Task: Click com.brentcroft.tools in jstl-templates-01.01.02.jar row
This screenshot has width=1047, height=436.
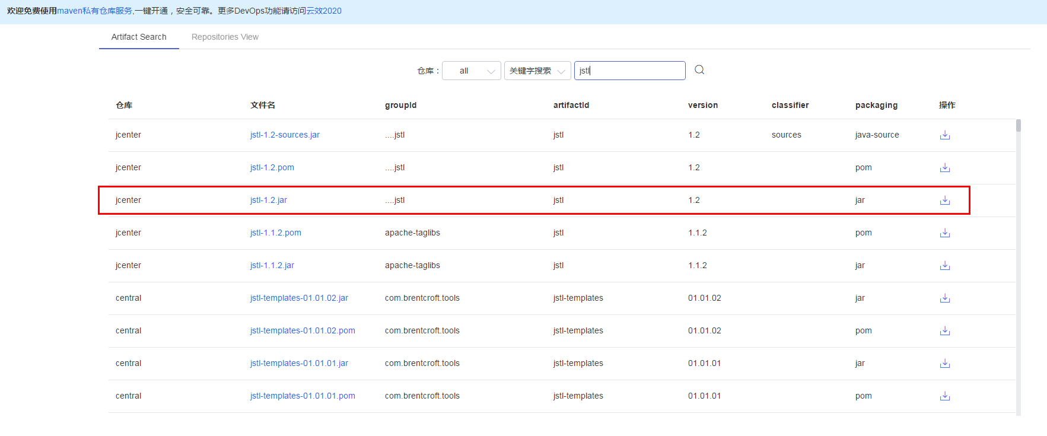Action: 422,298
